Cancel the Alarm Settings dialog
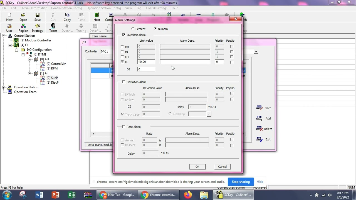 222,167
